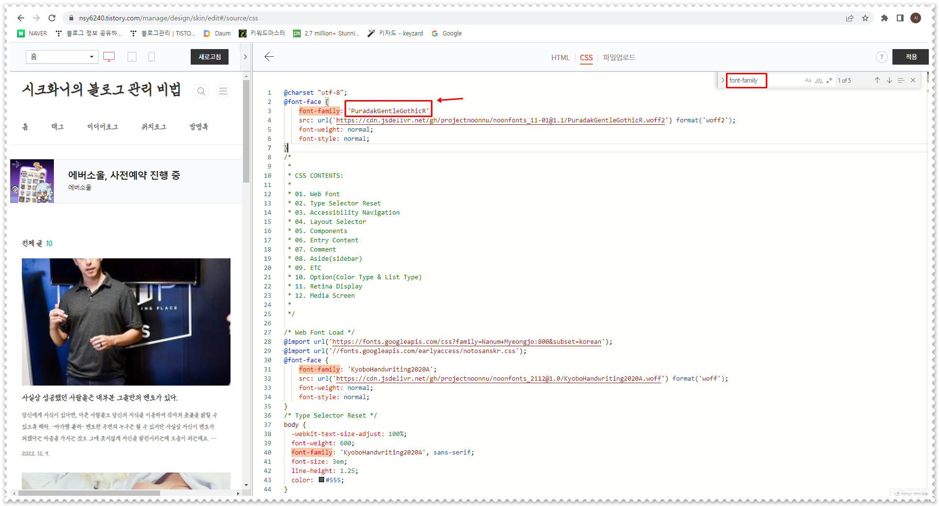The image size is (939, 506).
Task: Switch to the CSS tab
Action: click(586, 57)
